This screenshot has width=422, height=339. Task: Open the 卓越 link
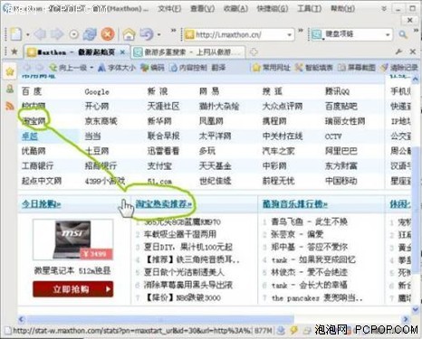pyautogui.click(x=30, y=137)
